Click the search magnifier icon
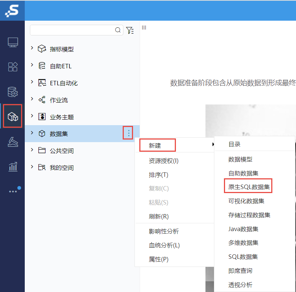This screenshot has width=296, height=292. [118, 30]
